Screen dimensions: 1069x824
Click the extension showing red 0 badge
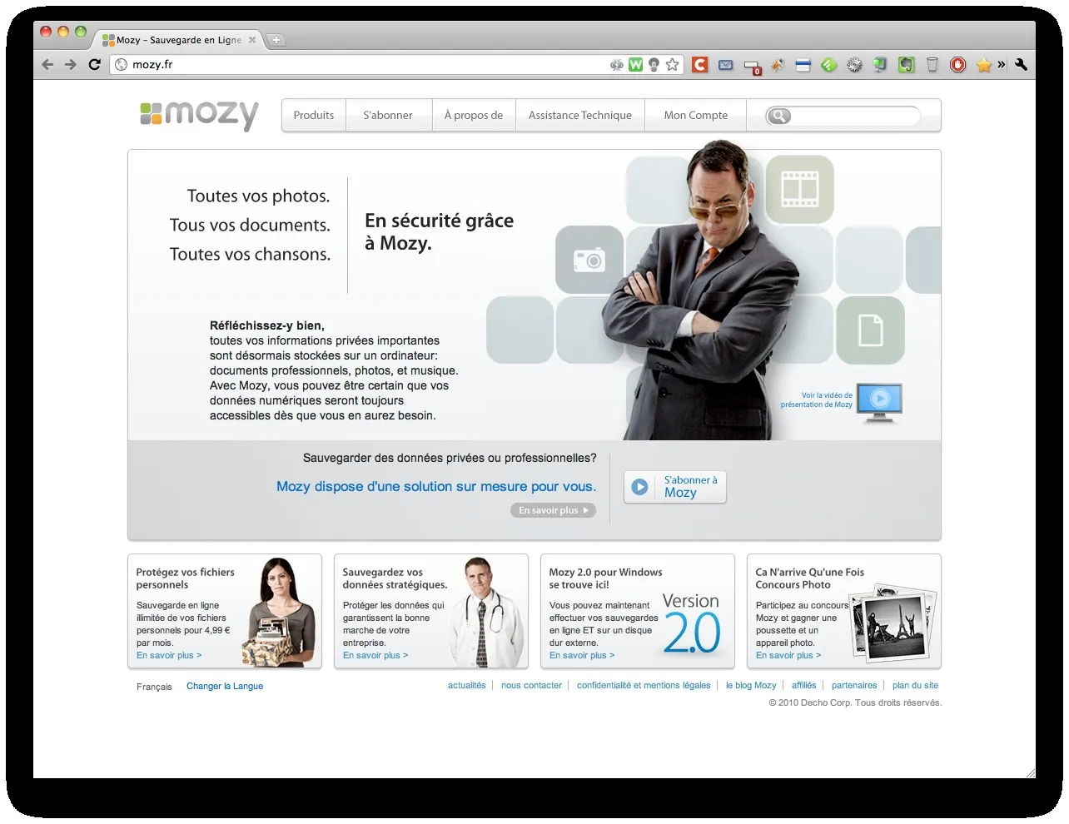point(753,66)
